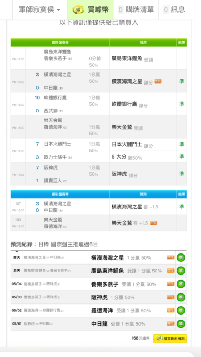The image size is (201, 357).
Task: Click 6 大分 prediction entry
Action: click(127, 157)
